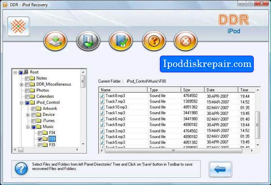Click Track7.mp3 sound file icon
This screenshot has width=271, height=185.
[x=103, y=101]
